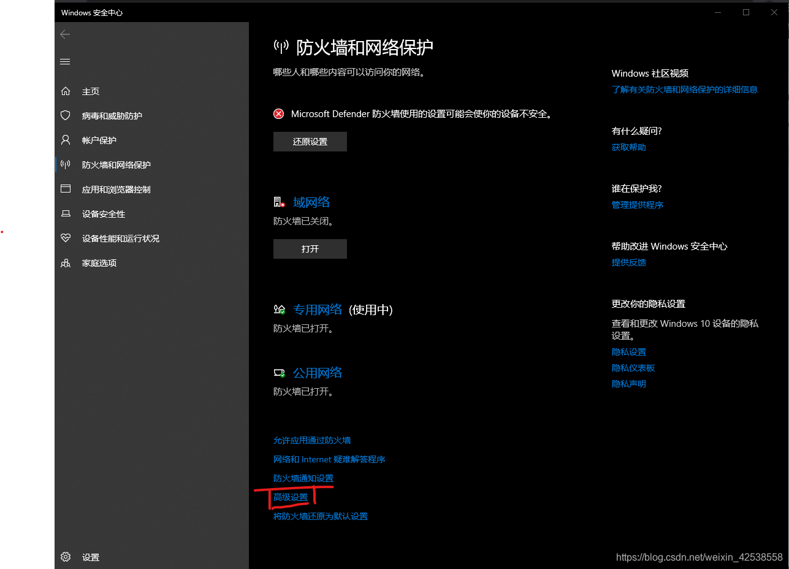Open 设备安全性 page
This screenshot has width=789, height=569.
coord(104,214)
